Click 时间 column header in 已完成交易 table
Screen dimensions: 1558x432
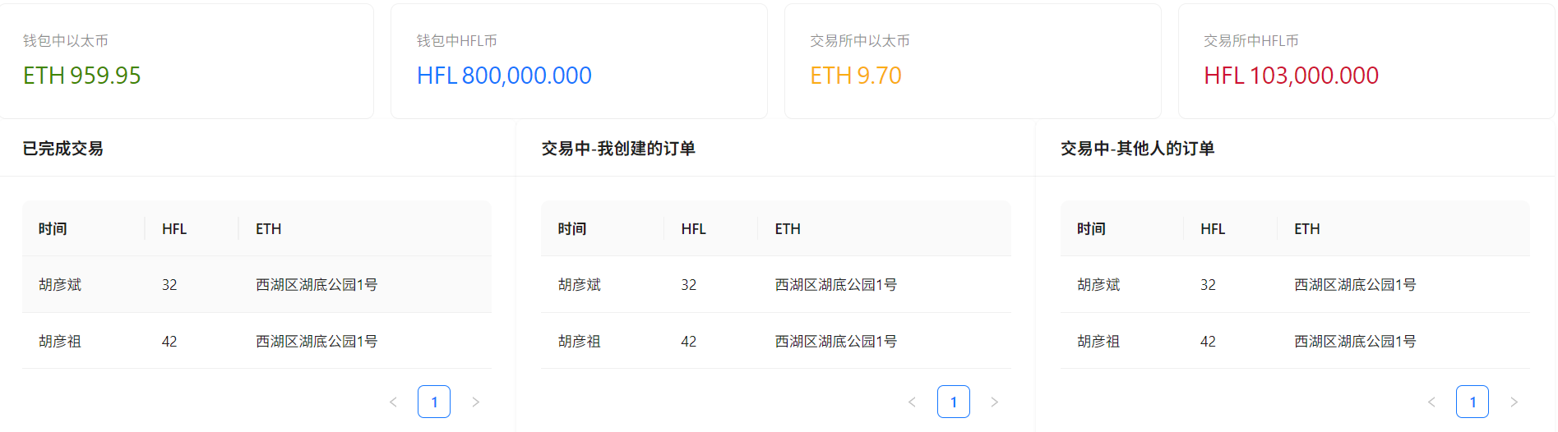pos(53,229)
